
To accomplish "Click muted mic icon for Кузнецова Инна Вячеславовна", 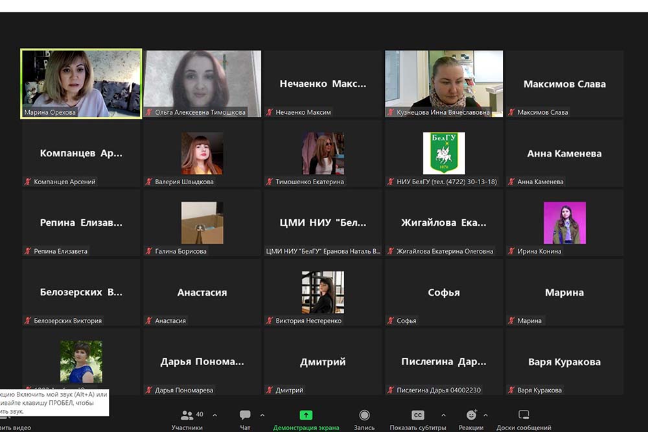I will click(391, 112).
